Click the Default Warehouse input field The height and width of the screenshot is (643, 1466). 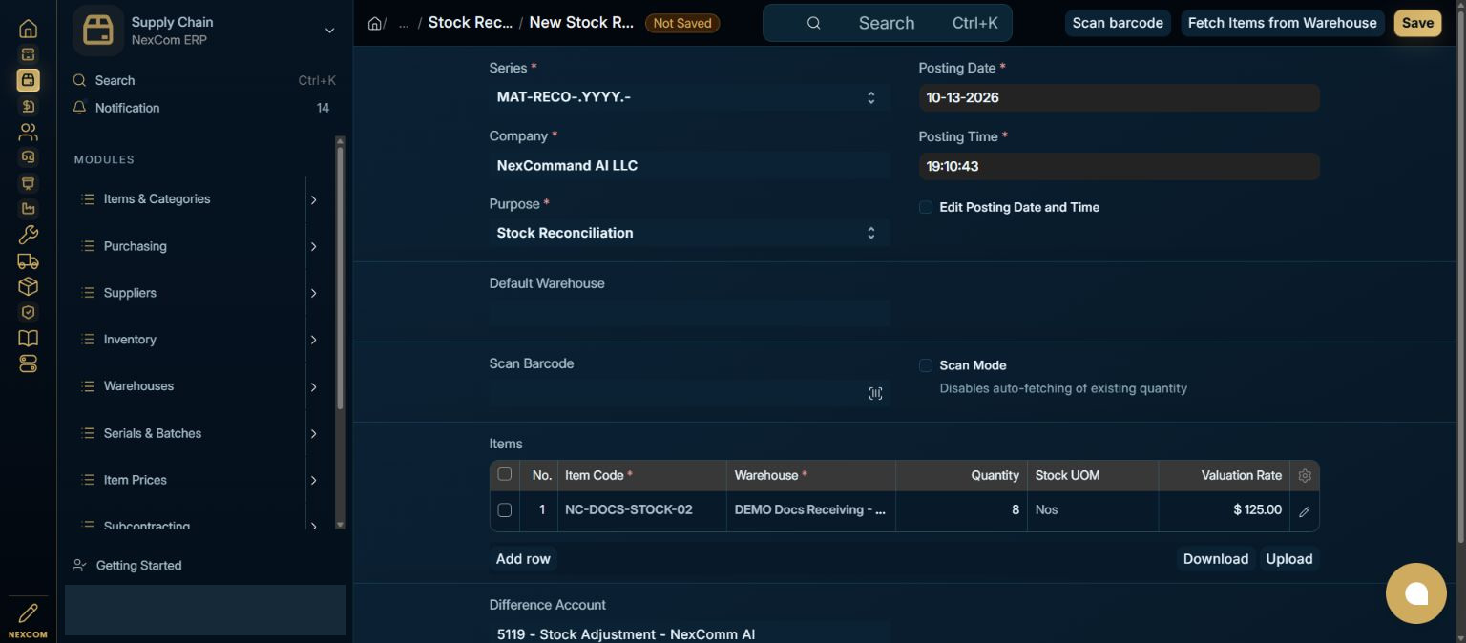point(689,313)
